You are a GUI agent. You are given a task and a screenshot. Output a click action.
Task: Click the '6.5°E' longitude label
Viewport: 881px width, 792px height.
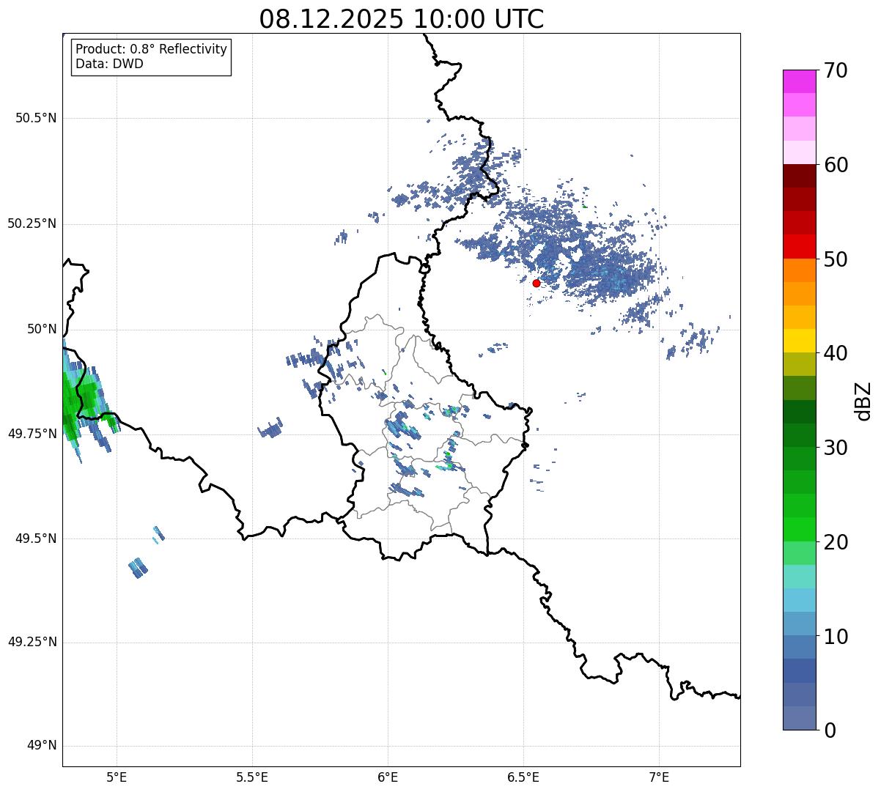[523, 777]
